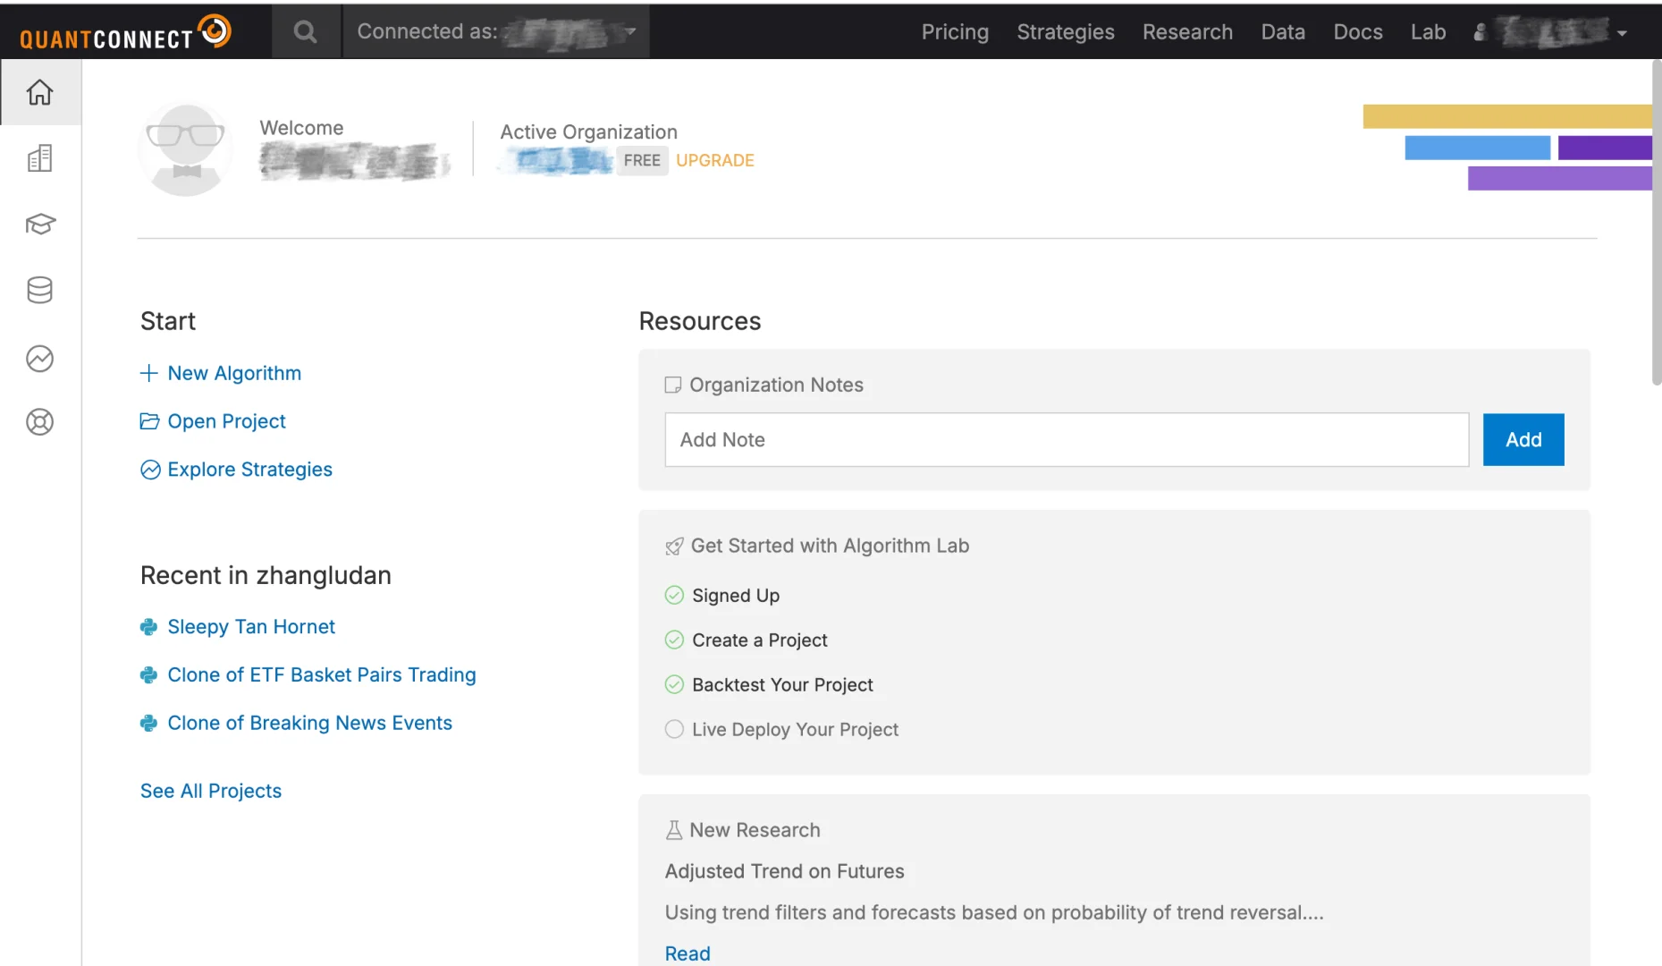Image resolution: width=1662 pixels, height=966 pixels.
Task: Click the plus icon beside New Algorithm
Action: pyautogui.click(x=149, y=373)
